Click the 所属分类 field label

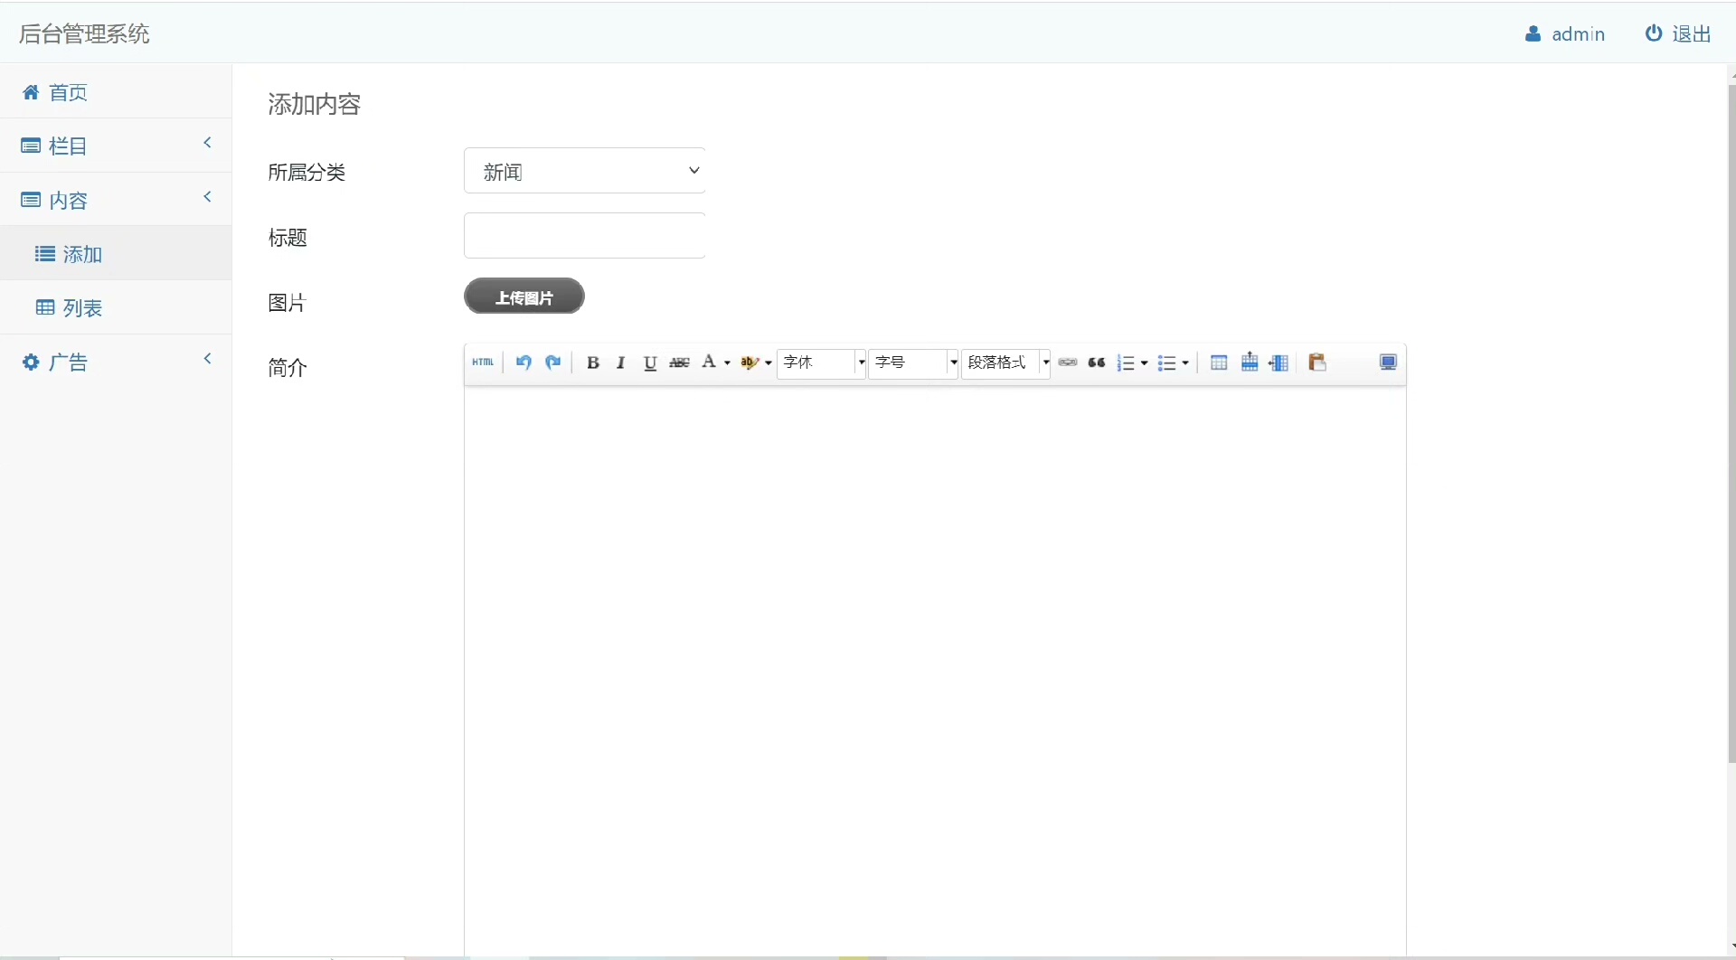coord(307,172)
